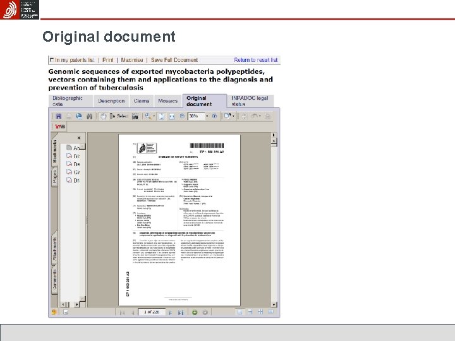Set view to Fit Width
455x341 pixels.
coord(172,116)
